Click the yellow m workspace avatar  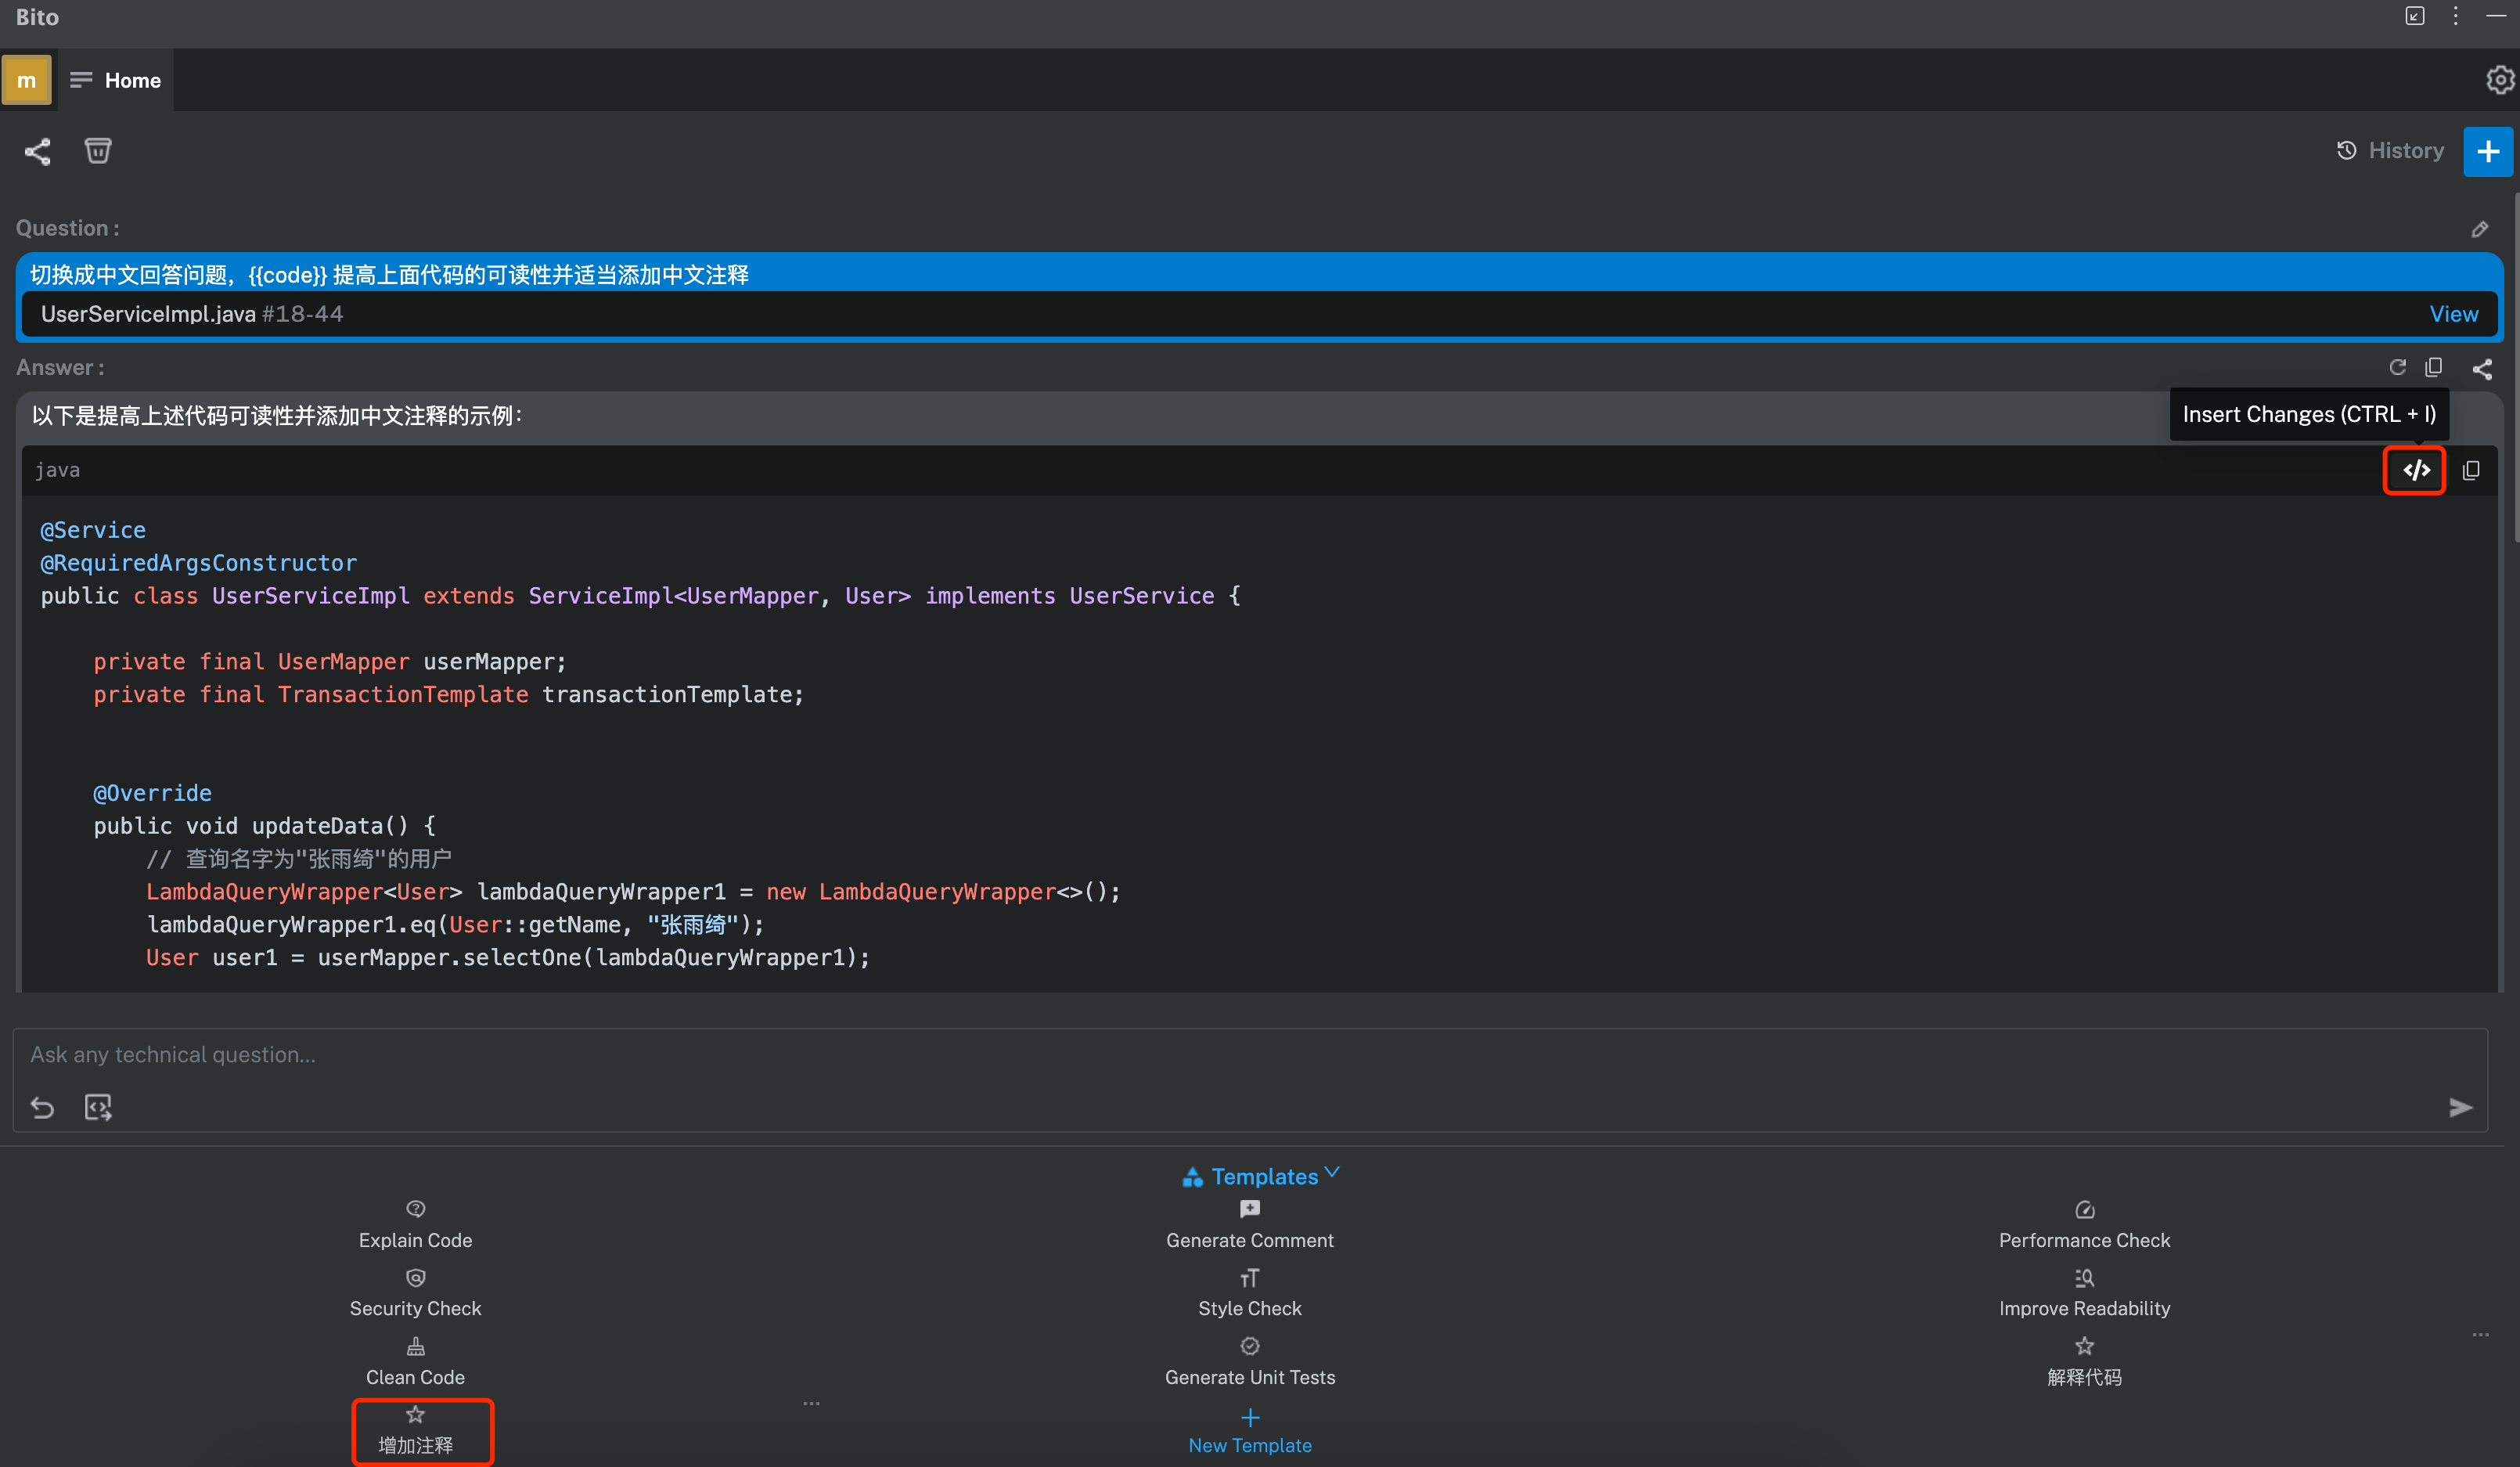27,80
